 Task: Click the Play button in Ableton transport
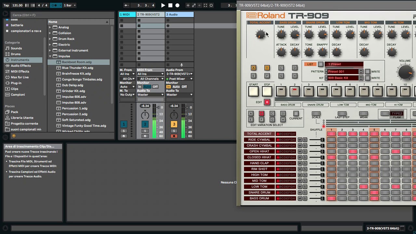[163, 5]
